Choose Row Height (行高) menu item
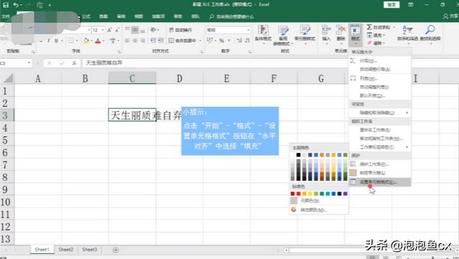 pos(380,61)
